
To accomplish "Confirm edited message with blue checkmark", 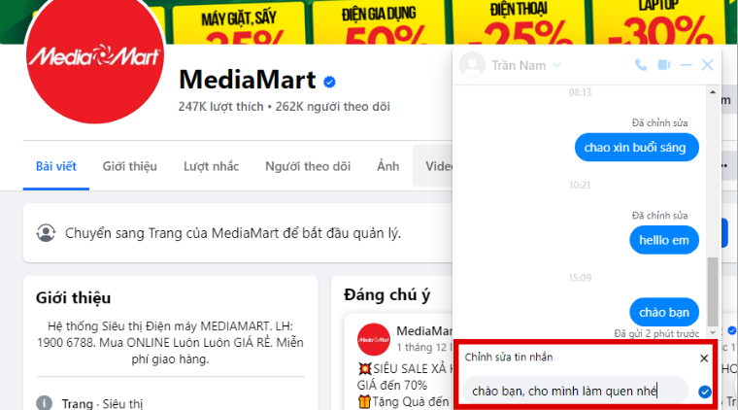I will point(705,392).
